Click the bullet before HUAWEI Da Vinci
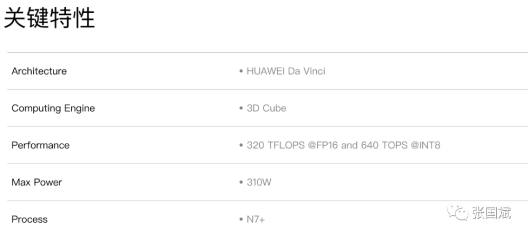Image resolution: width=528 pixels, height=236 pixels. pos(241,71)
